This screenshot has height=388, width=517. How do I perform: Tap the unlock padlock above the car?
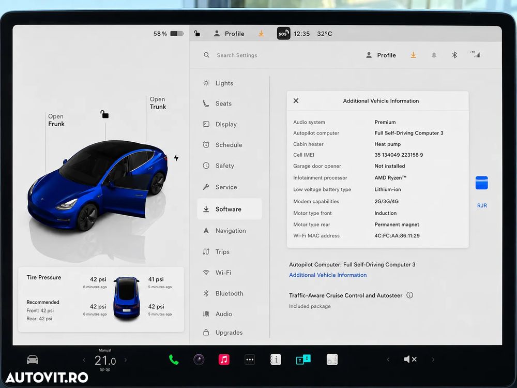click(104, 114)
